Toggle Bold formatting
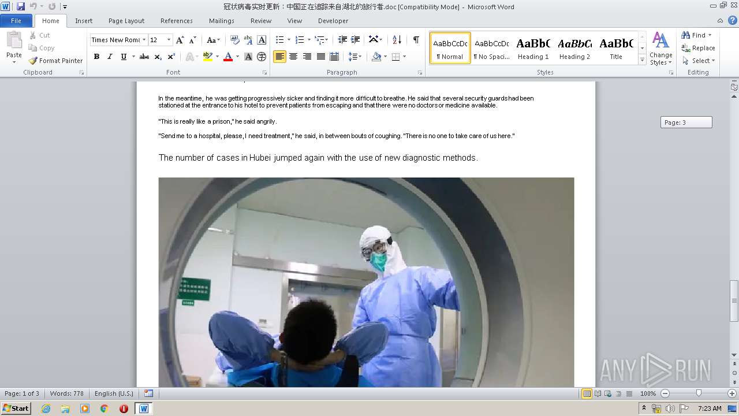The height and width of the screenshot is (416, 739). 96,57
